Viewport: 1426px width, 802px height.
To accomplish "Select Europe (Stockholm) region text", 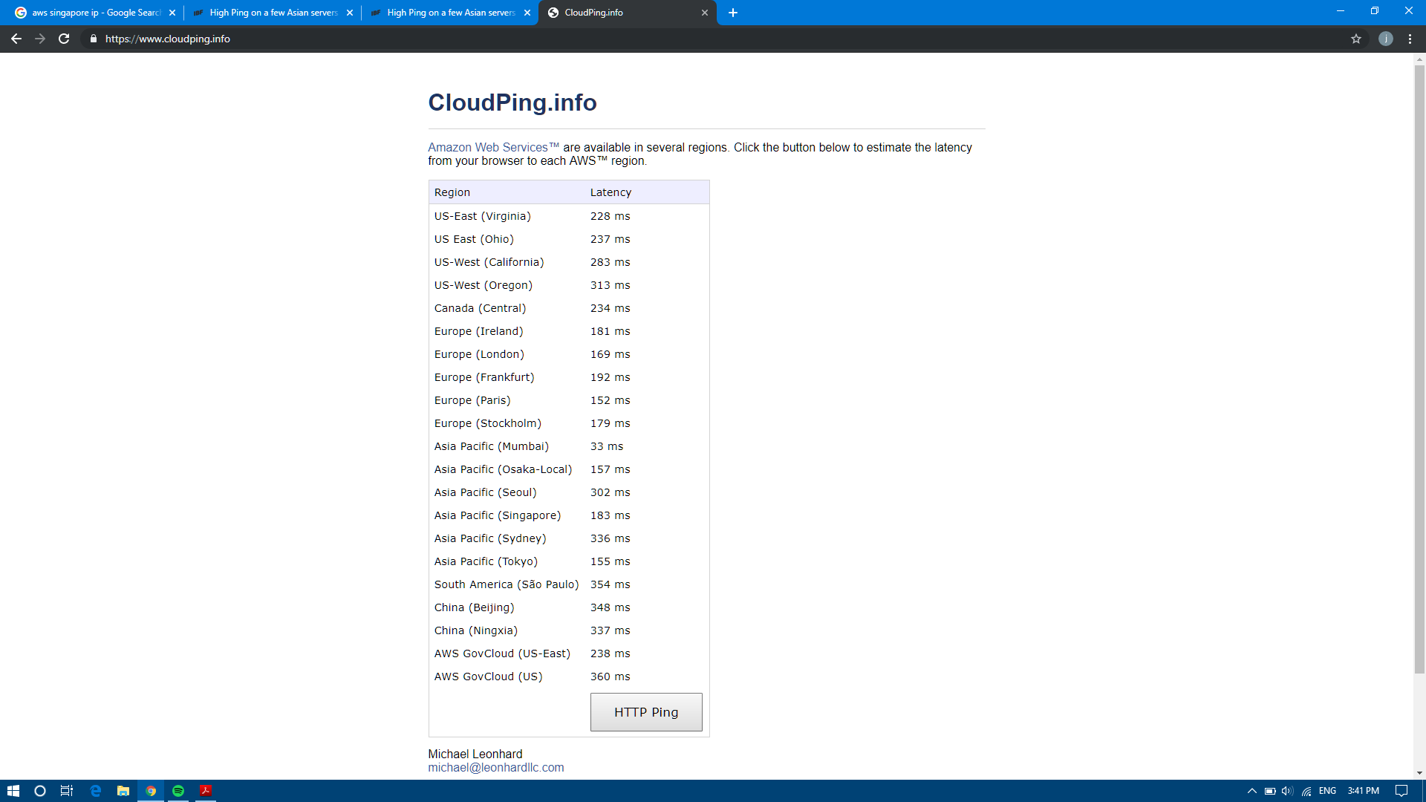I will coord(488,423).
